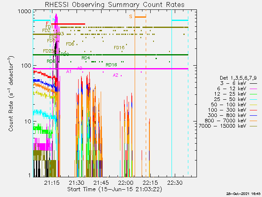Select the 800 - 7000 keV legend entry
The width and height of the screenshot is (262, 197).
click(x=231, y=121)
